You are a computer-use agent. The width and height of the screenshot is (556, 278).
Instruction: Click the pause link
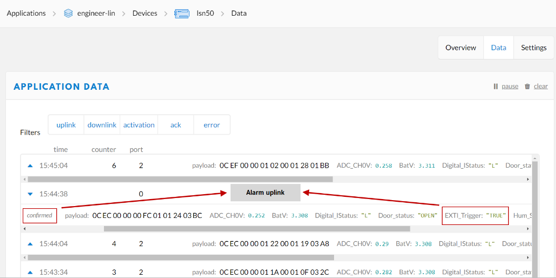coord(510,86)
